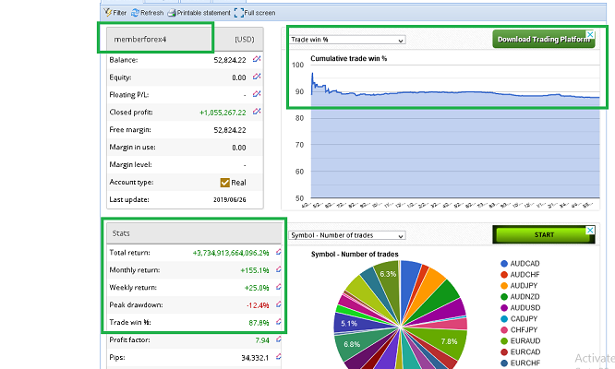The width and height of the screenshot is (615, 369).
Task: Click the chart icon beside Monthly return
Action: click(278, 270)
